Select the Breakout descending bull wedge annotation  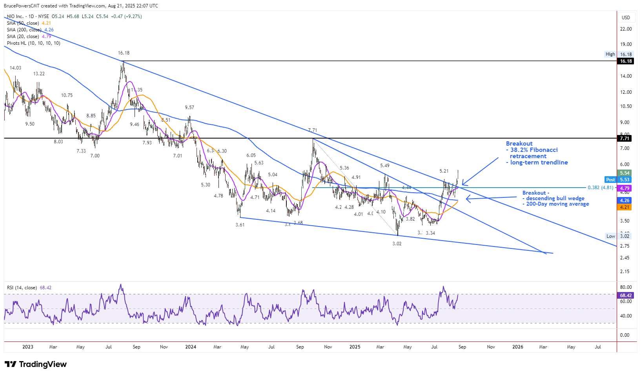tap(555, 198)
